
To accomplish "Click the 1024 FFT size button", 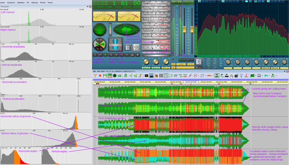I will click(182, 64).
